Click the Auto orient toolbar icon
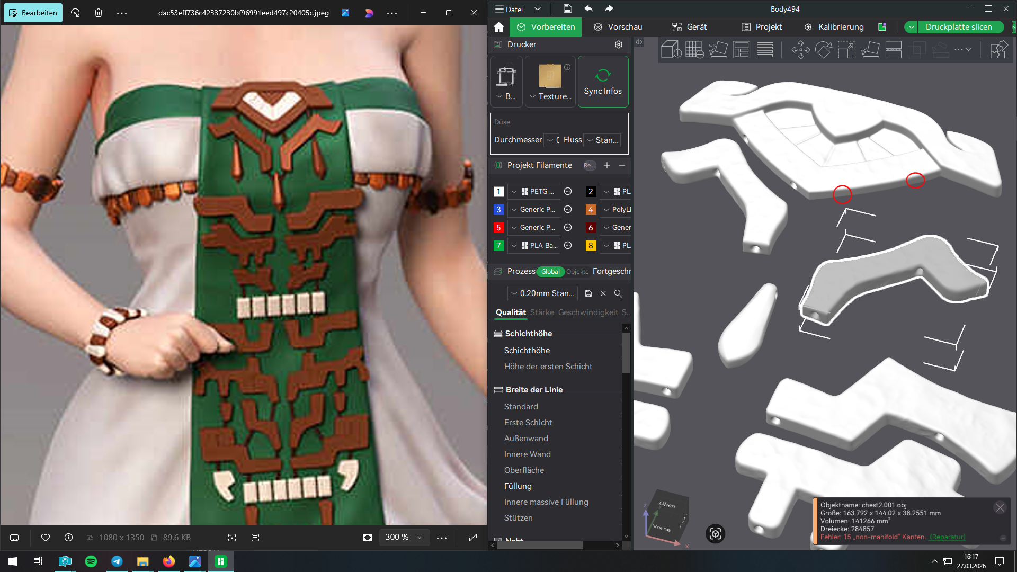The image size is (1017, 572). pos(718,50)
